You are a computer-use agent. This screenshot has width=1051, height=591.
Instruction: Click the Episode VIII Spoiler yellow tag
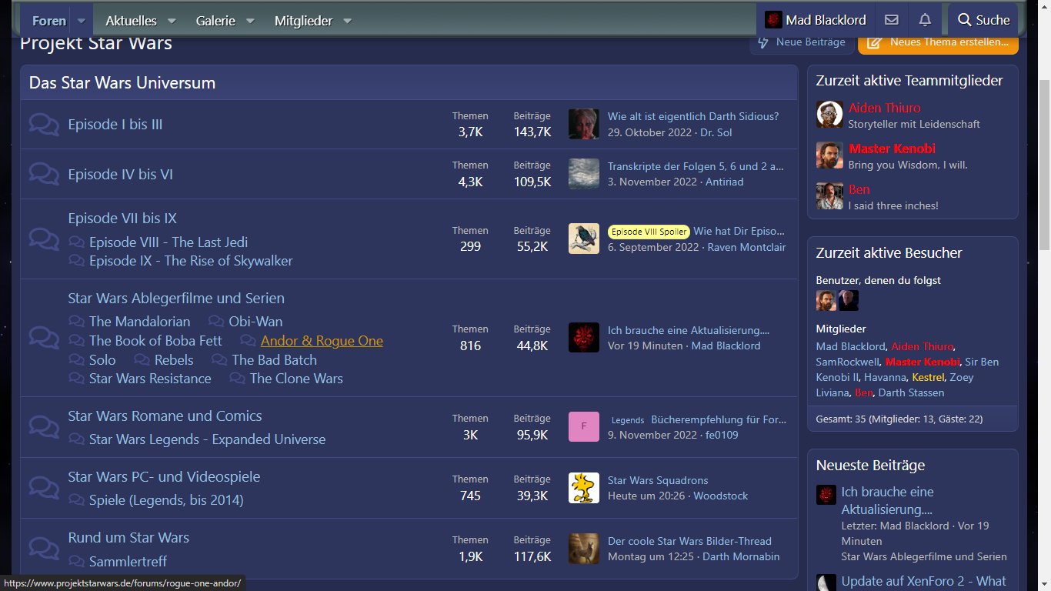coord(648,232)
